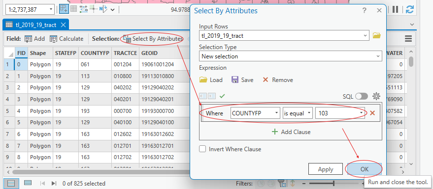Click the decrease clause indent icon
The image size is (433, 189).
[203, 96]
